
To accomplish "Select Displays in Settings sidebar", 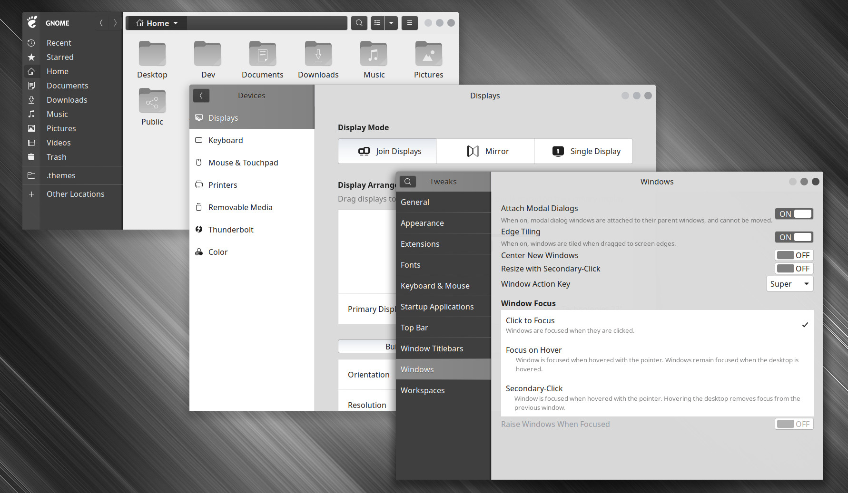I will [252, 118].
